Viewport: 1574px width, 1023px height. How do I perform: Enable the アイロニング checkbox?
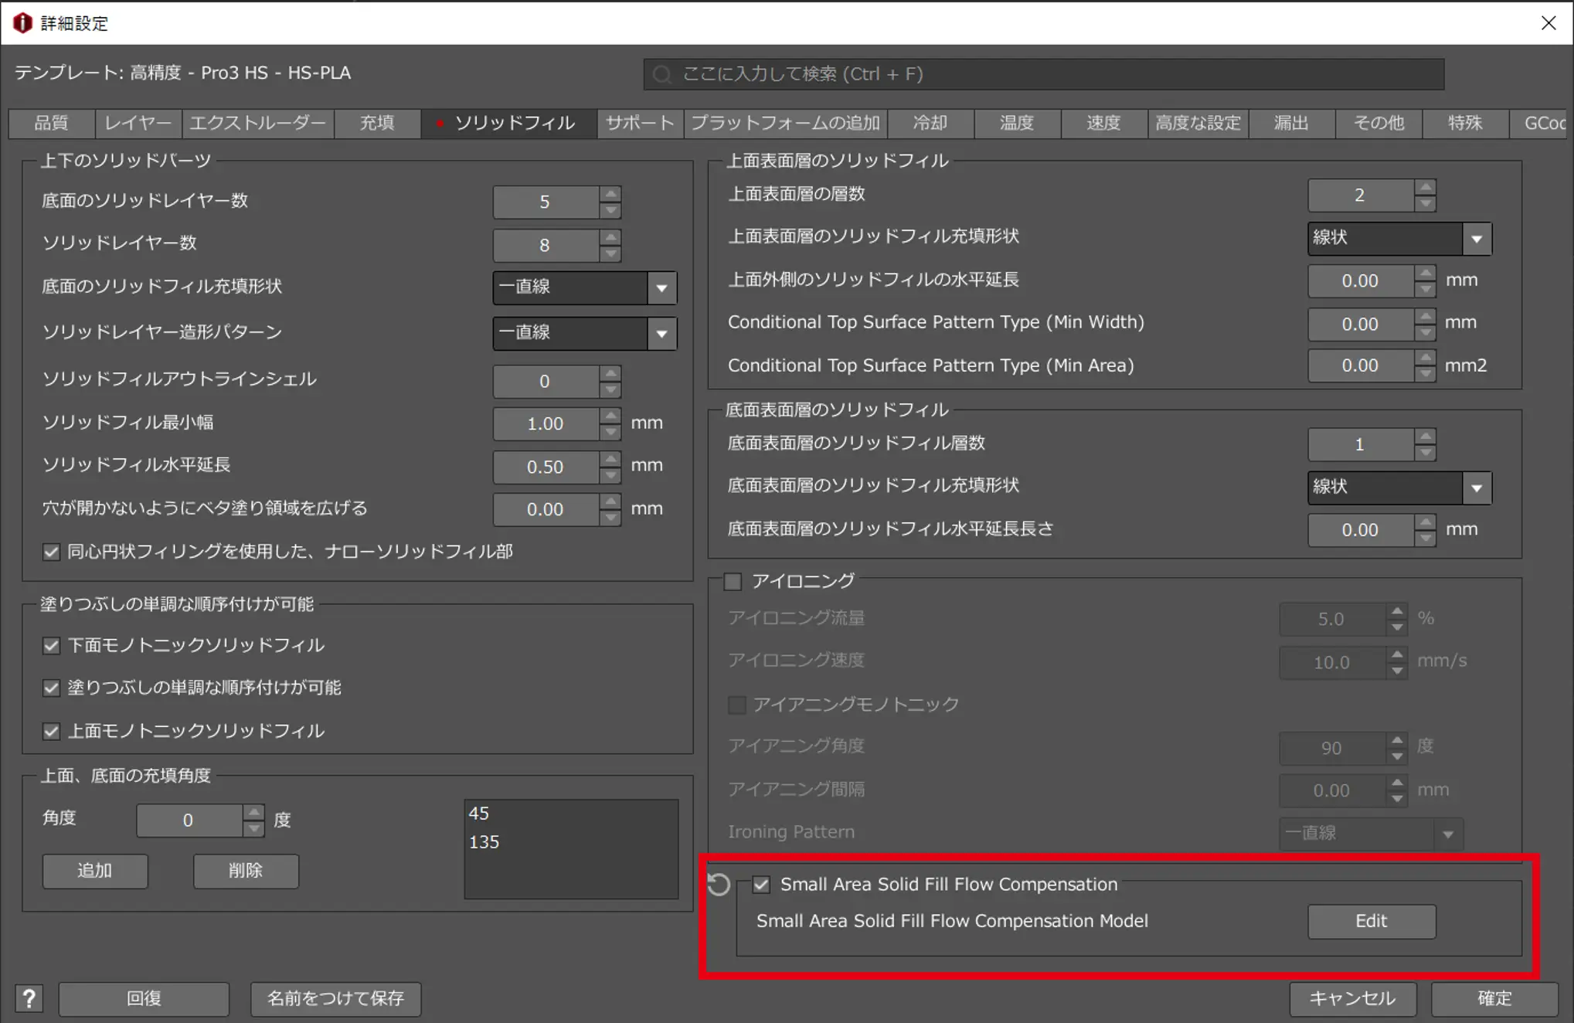tap(733, 581)
